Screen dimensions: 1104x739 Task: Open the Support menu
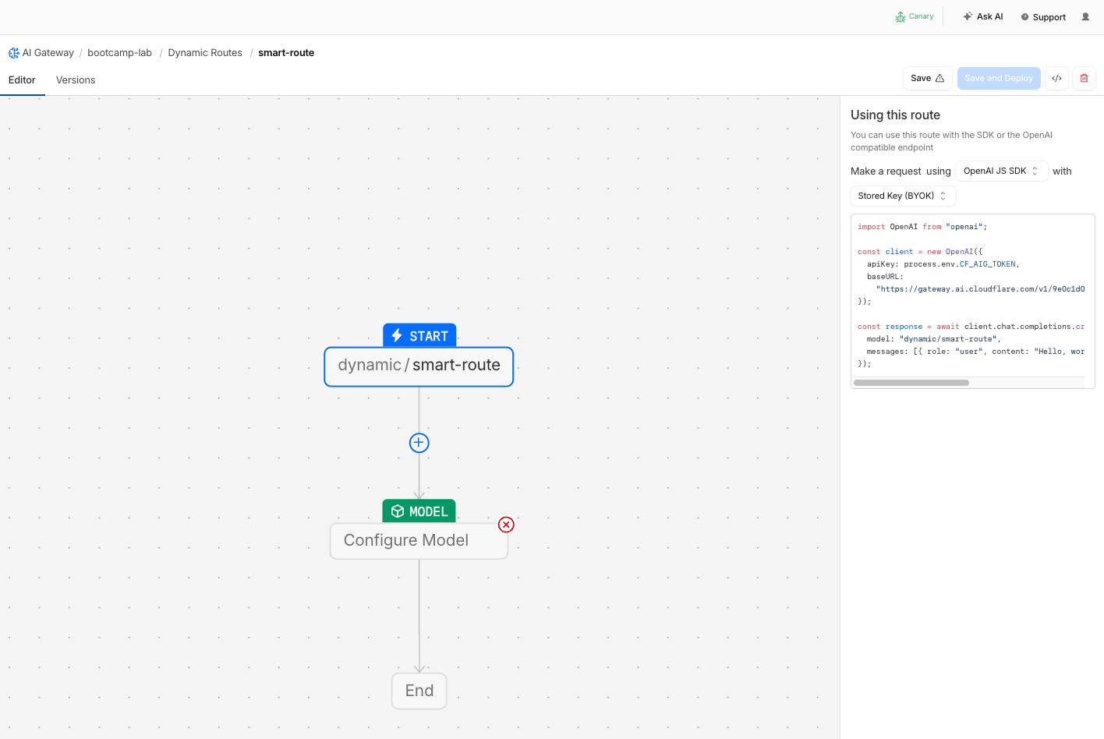(x=1043, y=17)
